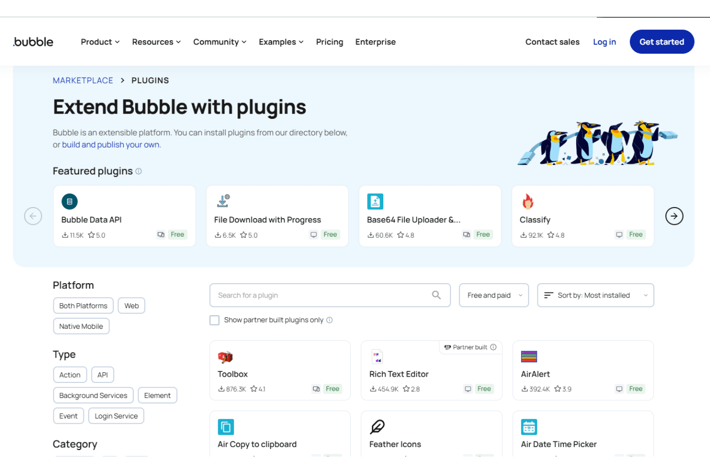Viewport: 710px width, 473px height.
Task: Click the Classify flame icon
Action: click(x=528, y=202)
